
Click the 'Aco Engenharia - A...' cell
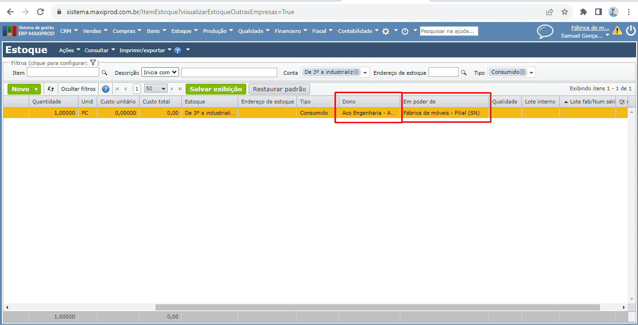click(x=369, y=113)
